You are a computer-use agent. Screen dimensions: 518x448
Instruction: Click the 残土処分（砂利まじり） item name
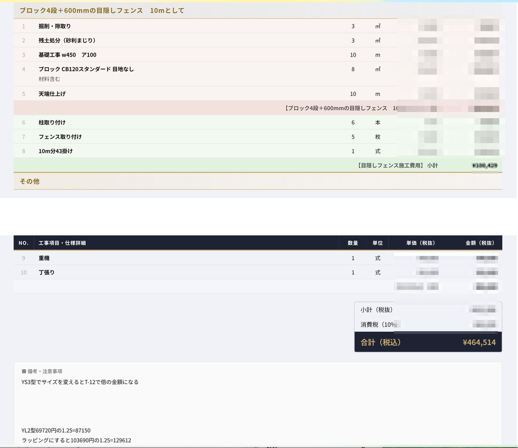[67, 40]
